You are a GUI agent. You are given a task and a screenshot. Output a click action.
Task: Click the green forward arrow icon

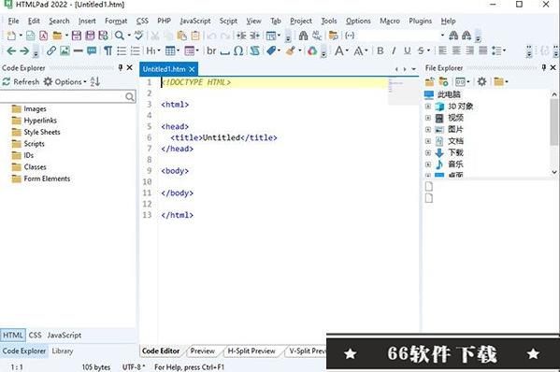pyautogui.click(x=24, y=51)
